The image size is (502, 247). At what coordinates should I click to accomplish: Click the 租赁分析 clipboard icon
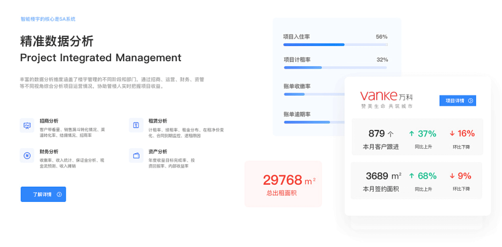[136, 125]
